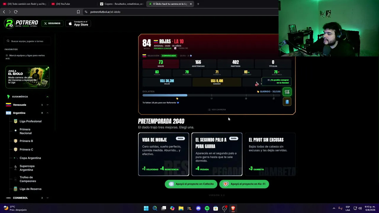Open Trofeo de Campeones in sidebar
This screenshot has width=379, height=213.
28,179
